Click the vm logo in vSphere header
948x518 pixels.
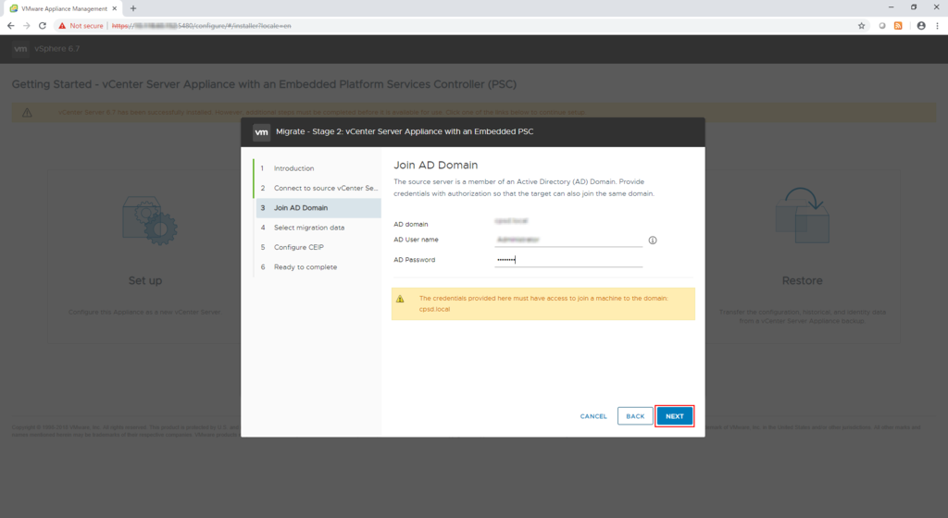pos(20,49)
